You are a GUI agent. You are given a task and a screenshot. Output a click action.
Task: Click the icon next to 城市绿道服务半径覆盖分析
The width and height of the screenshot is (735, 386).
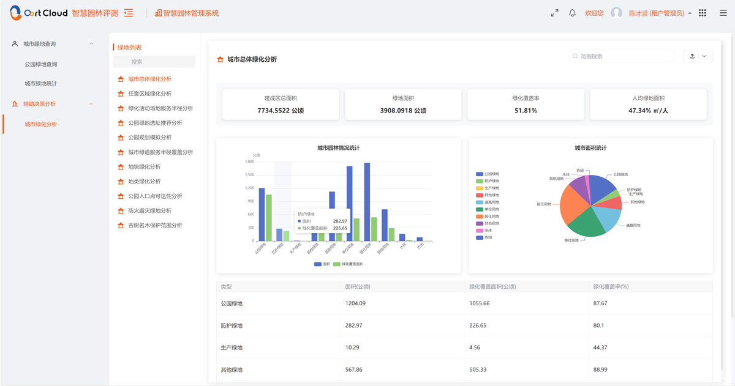(x=121, y=152)
